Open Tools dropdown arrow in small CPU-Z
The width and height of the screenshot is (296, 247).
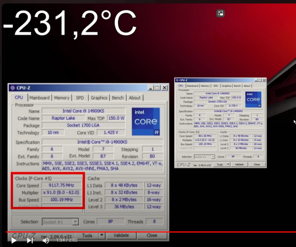228,165
